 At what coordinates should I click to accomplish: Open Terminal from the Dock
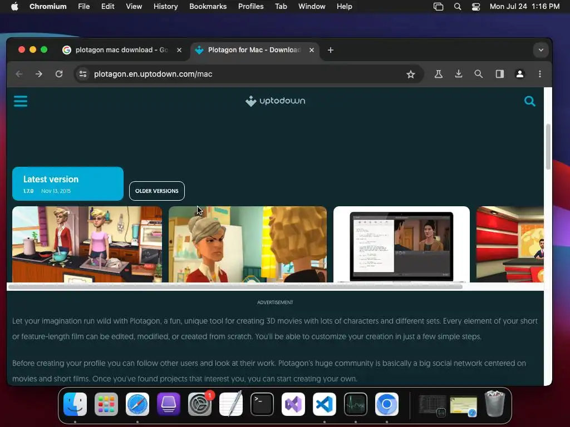[262, 404]
